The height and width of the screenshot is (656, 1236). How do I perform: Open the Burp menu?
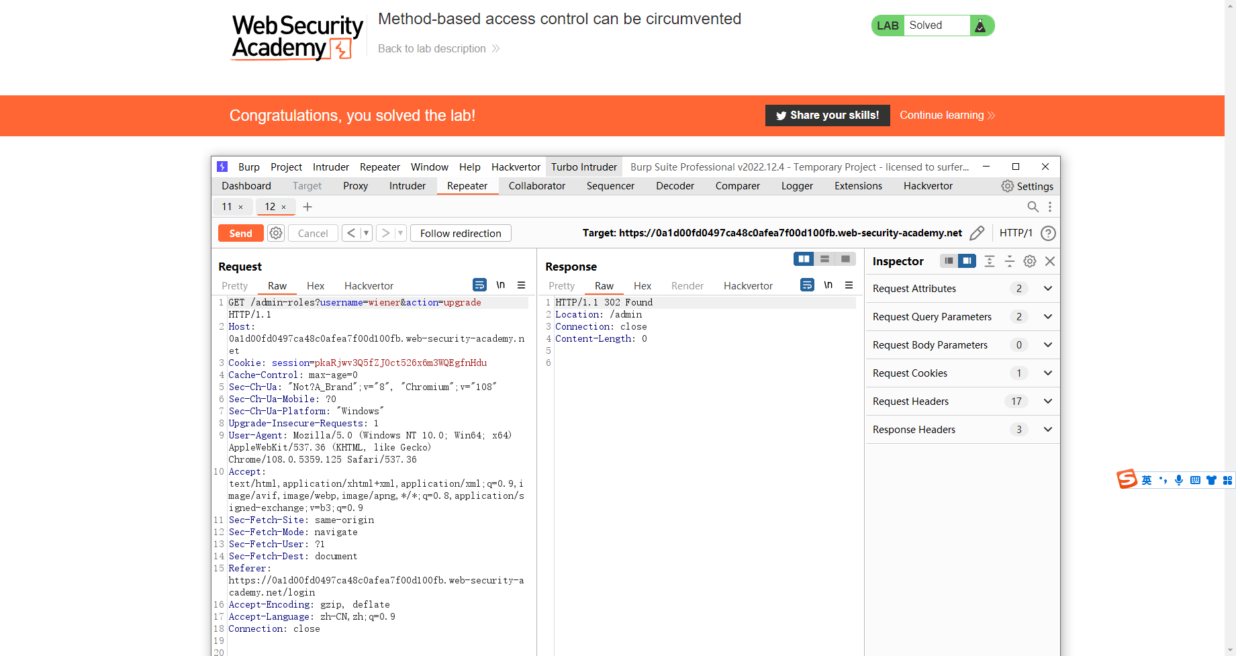(x=248, y=167)
